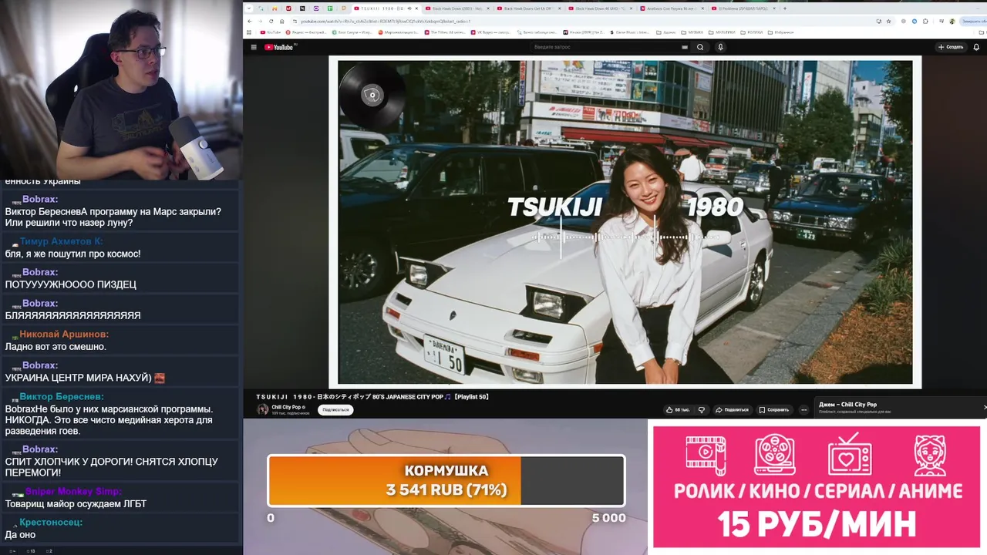
Task: Click chat username Sniper Monkey Simp
Action: (x=73, y=491)
